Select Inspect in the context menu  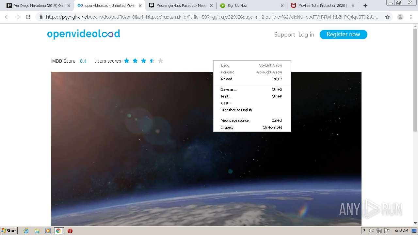click(252, 127)
